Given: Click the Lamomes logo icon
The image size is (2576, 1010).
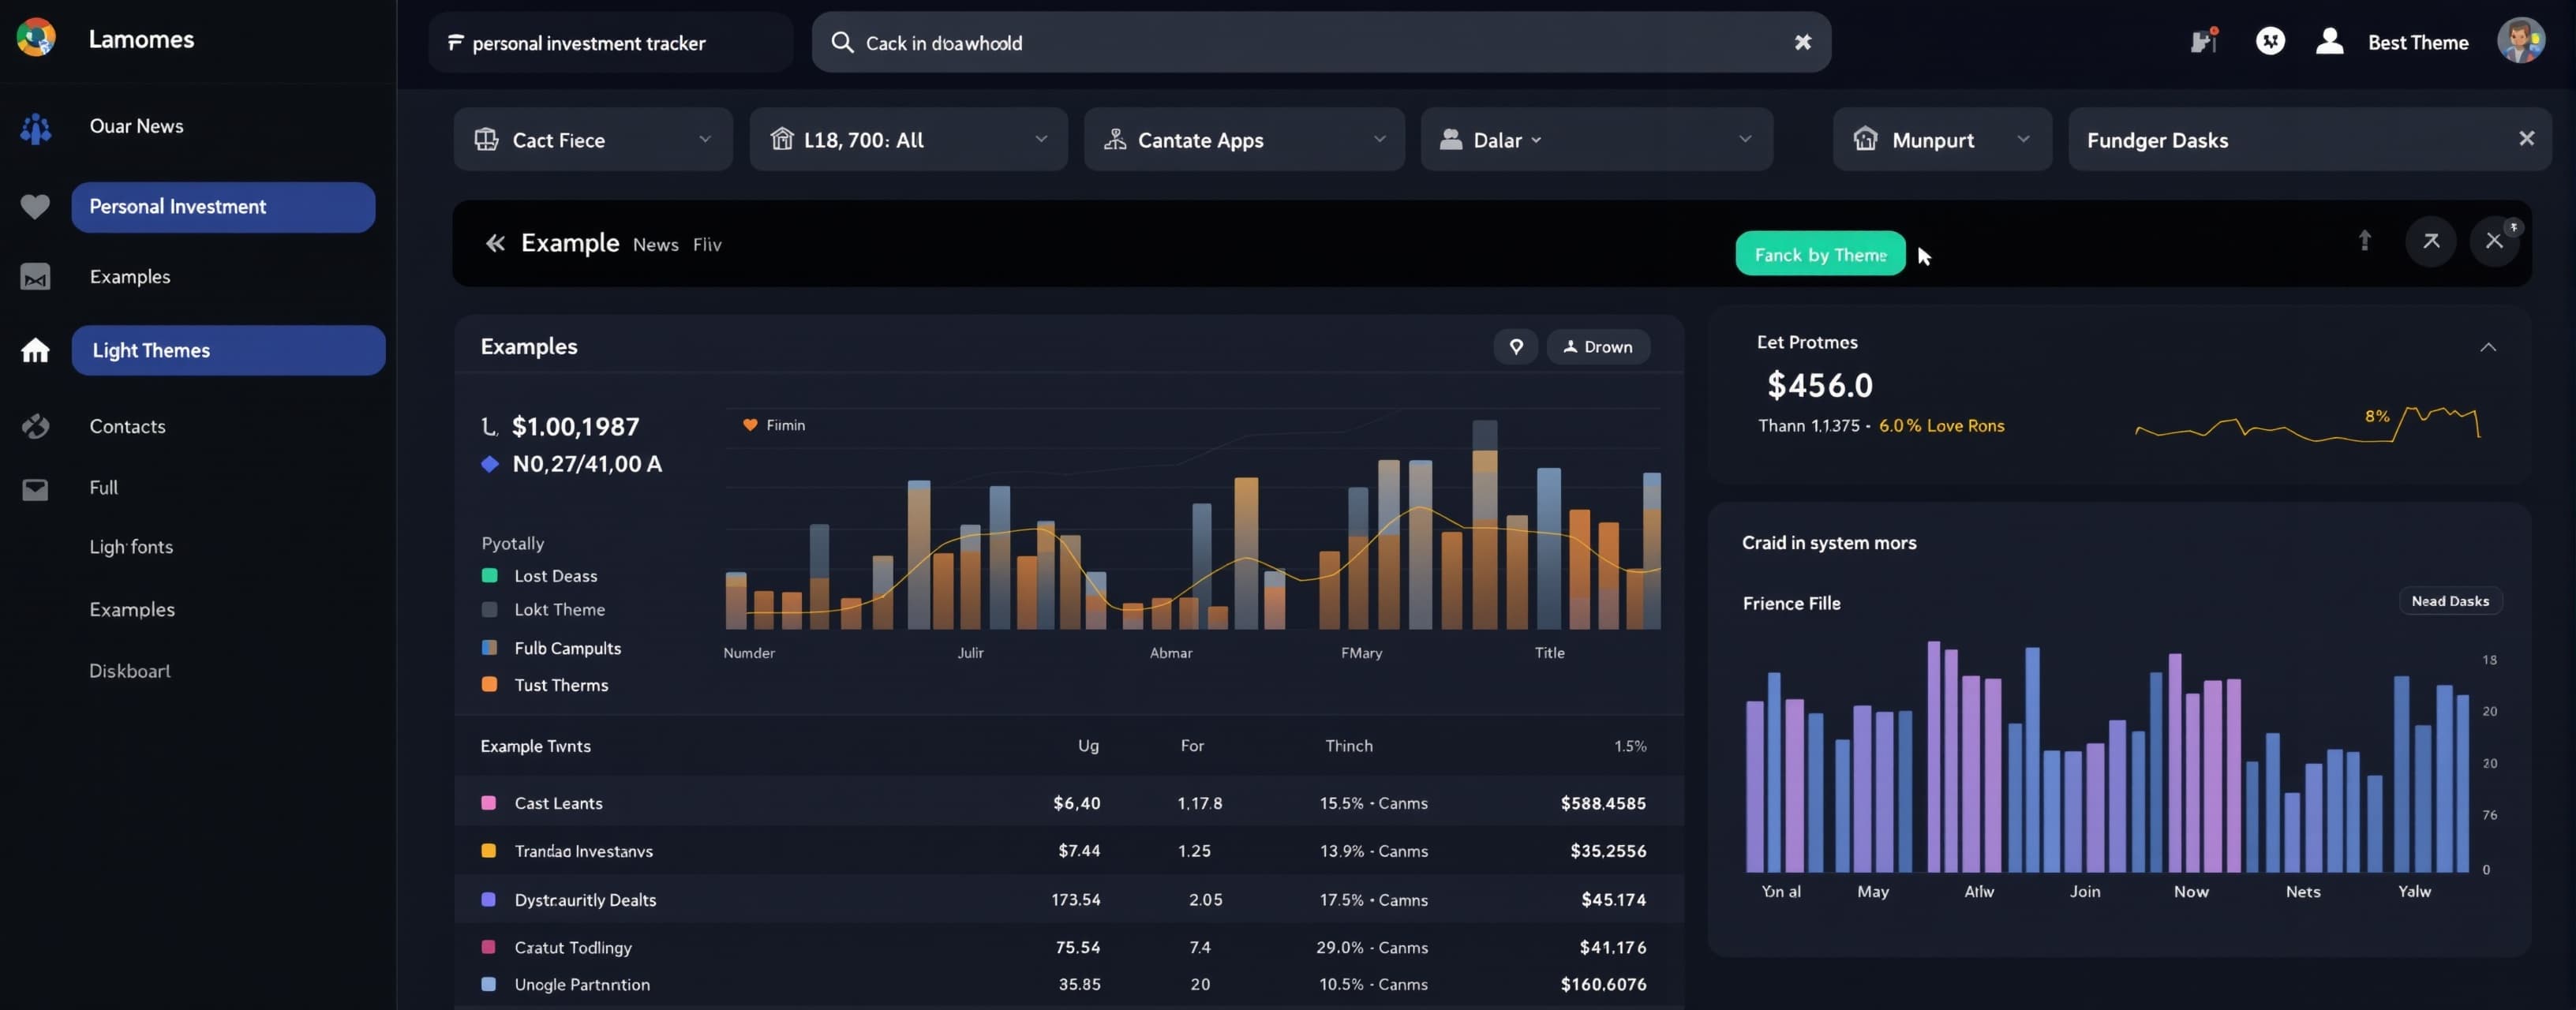Looking at the screenshot, I should click(x=36, y=37).
